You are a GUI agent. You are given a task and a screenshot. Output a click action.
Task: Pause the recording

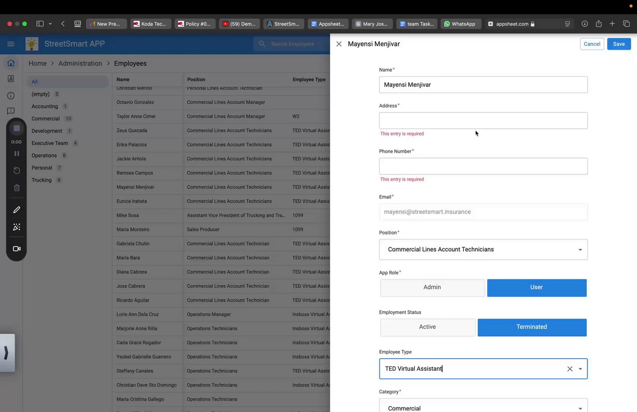click(16, 153)
